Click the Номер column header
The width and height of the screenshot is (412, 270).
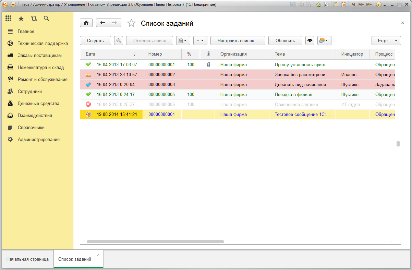pyautogui.click(x=162, y=54)
